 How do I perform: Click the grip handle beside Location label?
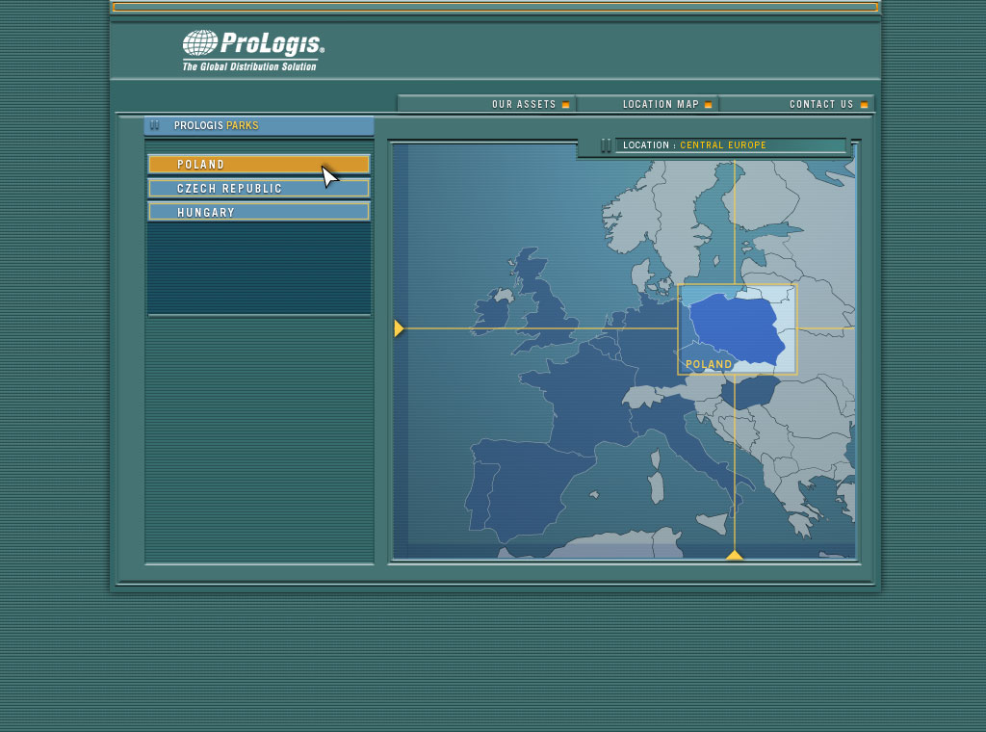[x=606, y=145]
